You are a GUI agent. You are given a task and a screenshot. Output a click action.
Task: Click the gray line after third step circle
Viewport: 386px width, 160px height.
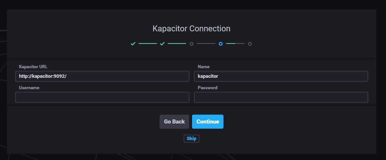pyautogui.click(x=206, y=44)
